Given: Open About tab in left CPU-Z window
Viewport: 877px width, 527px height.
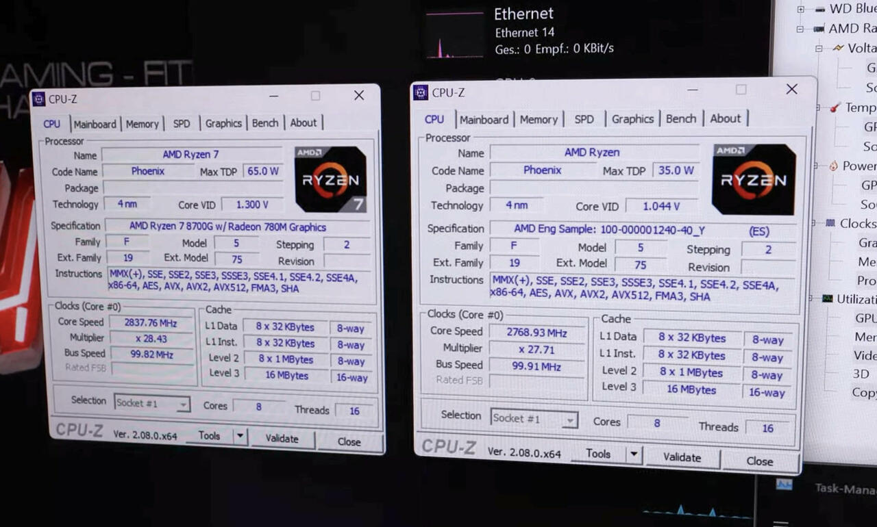Looking at the screenshot, I should pyautogui.click(x=304, y=123).
